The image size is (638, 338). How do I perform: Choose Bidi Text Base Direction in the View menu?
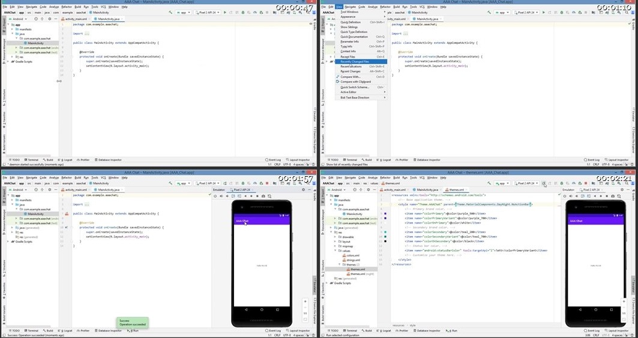361,98
